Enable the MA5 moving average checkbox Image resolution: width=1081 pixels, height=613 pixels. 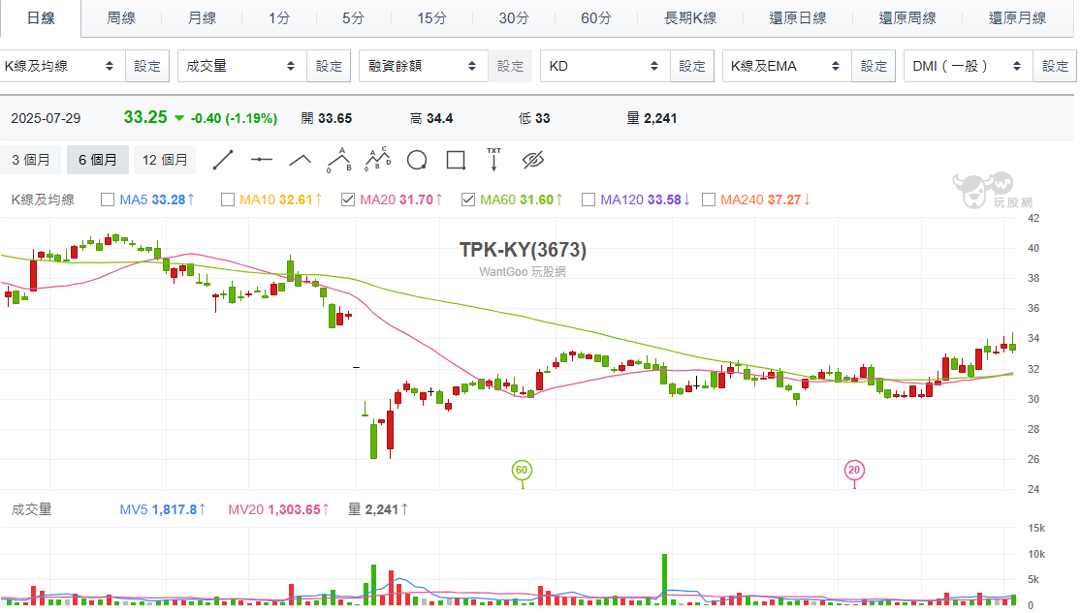108,199
